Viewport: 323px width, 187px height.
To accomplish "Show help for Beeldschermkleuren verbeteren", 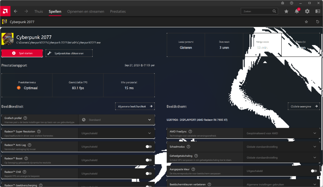I will 209,184.
